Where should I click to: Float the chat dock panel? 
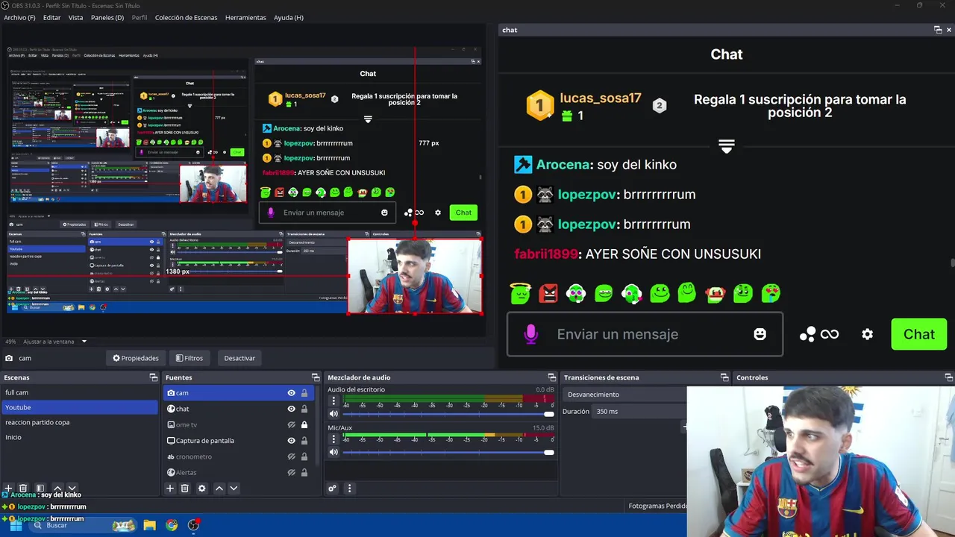click(x=938, y=30)
